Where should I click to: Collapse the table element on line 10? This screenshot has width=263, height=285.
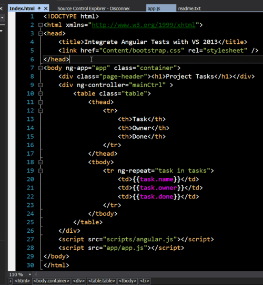pos(41,93)
